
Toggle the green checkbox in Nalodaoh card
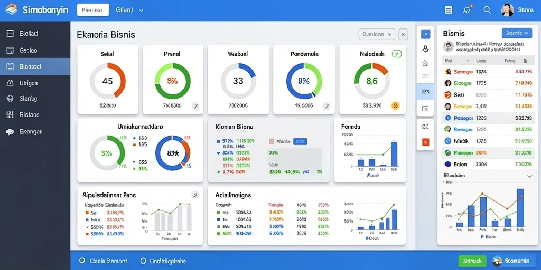tap(397, 54)
